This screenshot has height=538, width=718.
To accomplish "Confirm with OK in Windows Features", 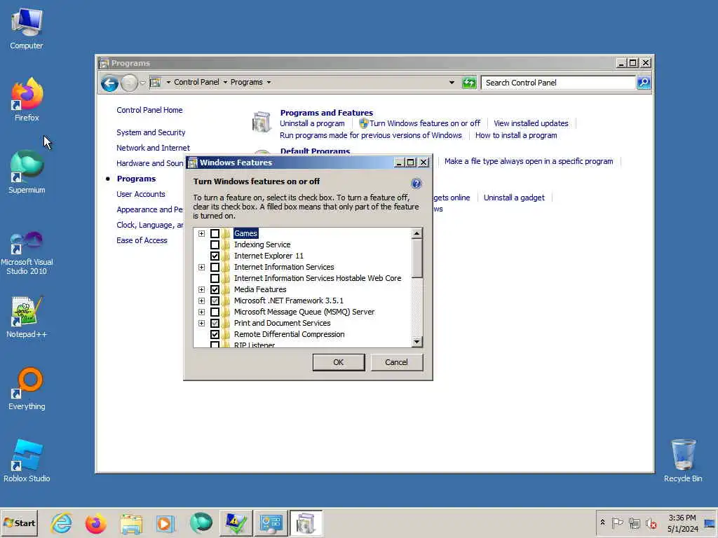I will click(x=339, y=362).
